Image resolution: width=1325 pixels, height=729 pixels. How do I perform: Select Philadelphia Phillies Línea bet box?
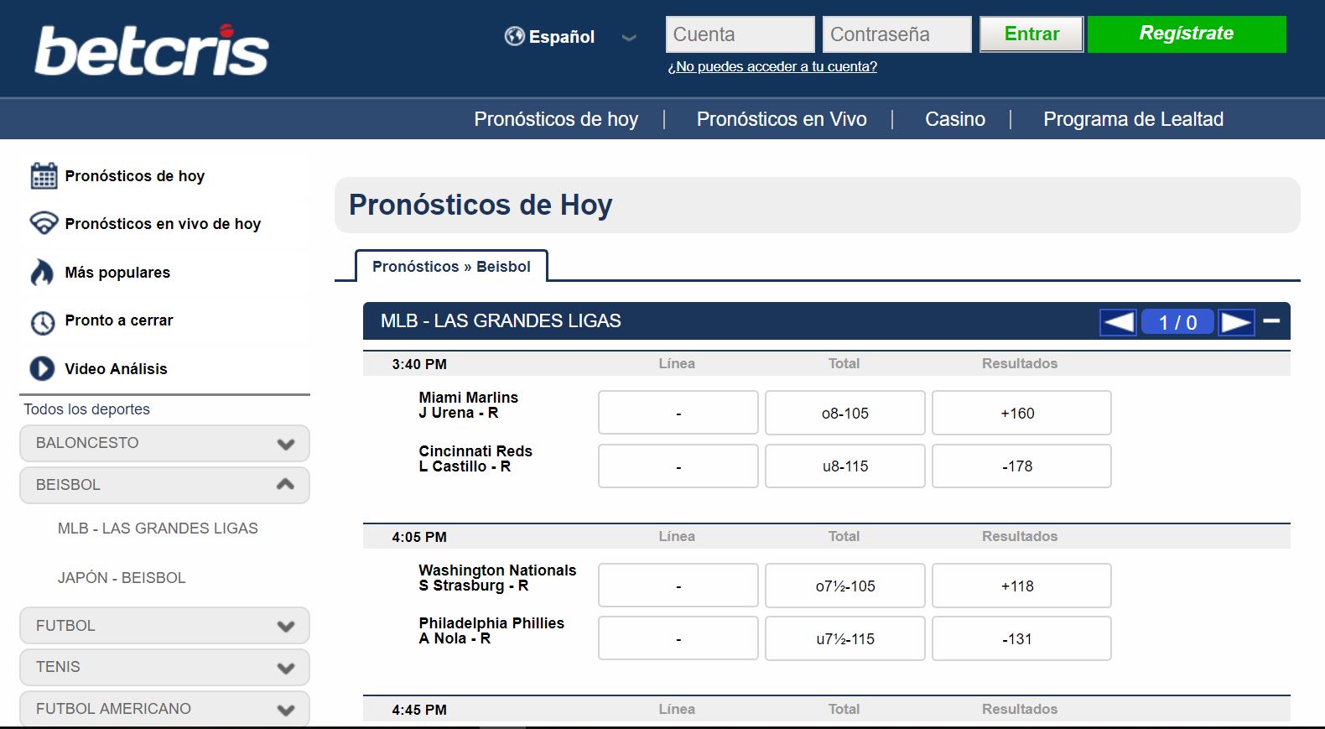pyautogui.click(x=678, y=638)
